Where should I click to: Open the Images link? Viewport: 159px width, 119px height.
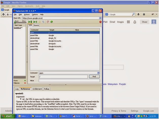coord(120,22)
